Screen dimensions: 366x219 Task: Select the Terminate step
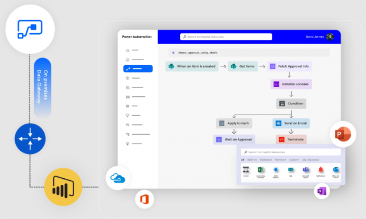point(291,140)
